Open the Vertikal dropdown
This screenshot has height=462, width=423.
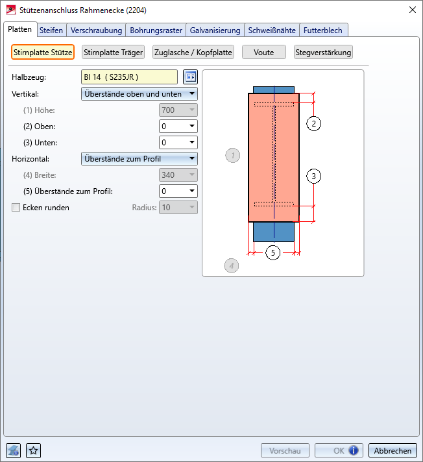(x=139, y=94)
